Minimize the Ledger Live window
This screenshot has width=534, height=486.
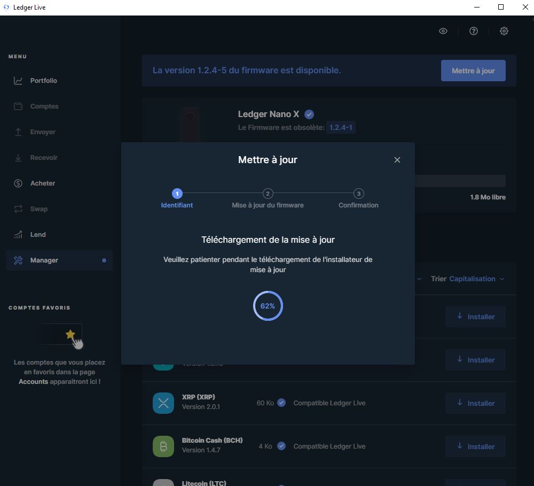(477, 7)
